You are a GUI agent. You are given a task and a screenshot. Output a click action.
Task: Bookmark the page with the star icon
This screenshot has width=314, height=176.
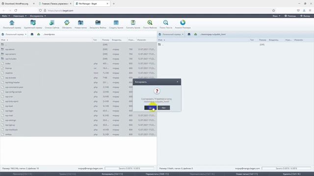(274, 10)
